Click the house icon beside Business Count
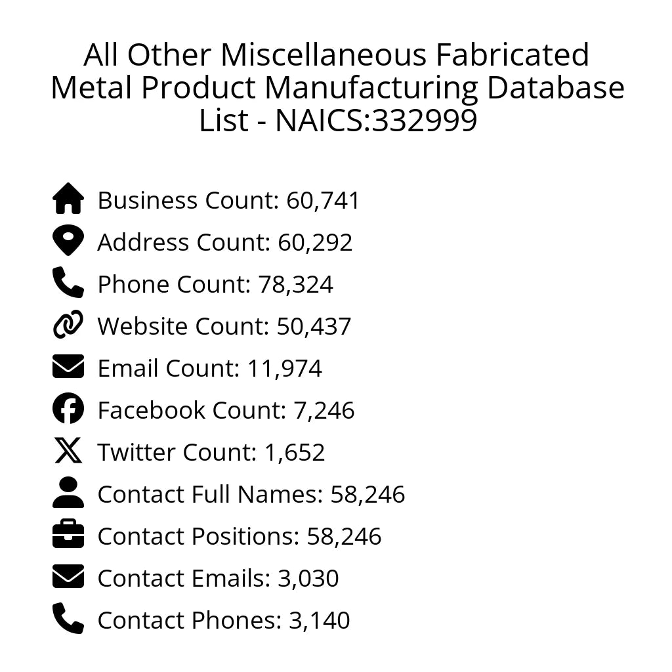The image size is (672, 672). [68, 199]
